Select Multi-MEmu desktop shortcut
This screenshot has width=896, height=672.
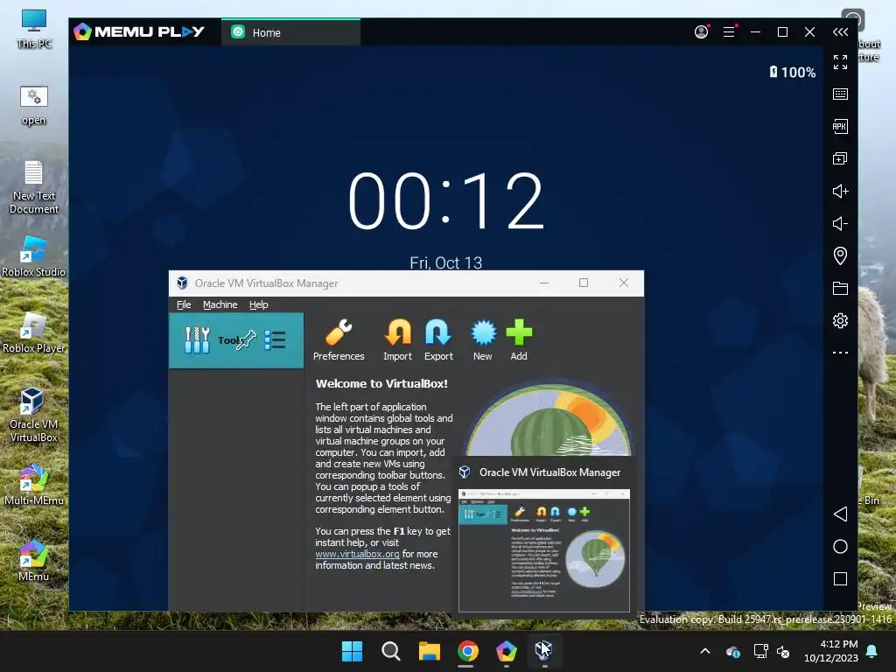tap(34, 485)
